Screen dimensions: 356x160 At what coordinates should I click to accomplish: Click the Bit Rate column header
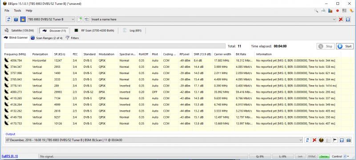point(241,54)
